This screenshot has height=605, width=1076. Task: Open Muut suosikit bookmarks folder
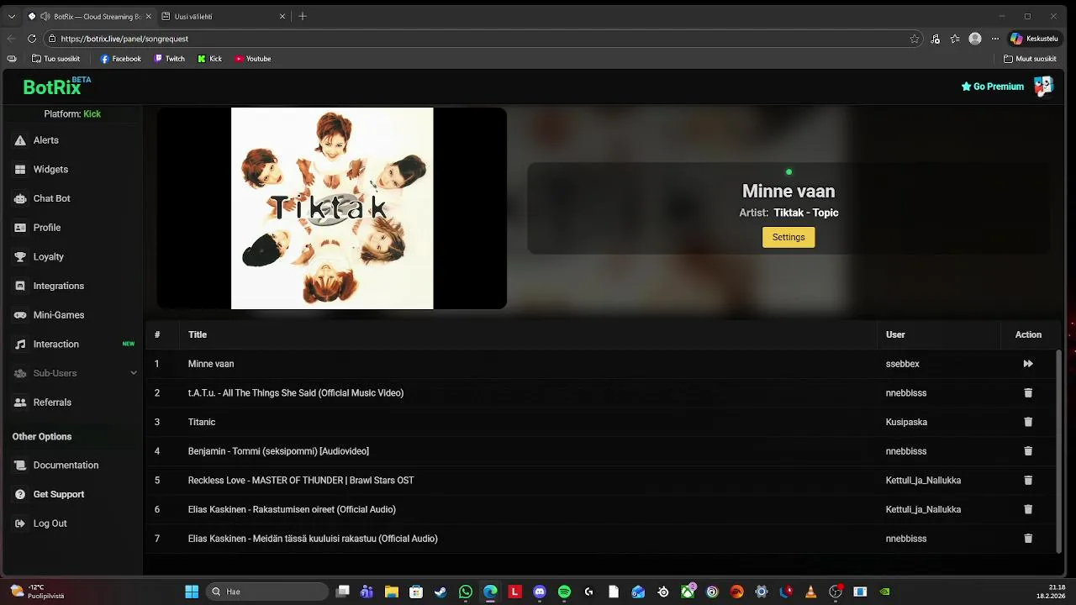click(x=1030, y=59)
